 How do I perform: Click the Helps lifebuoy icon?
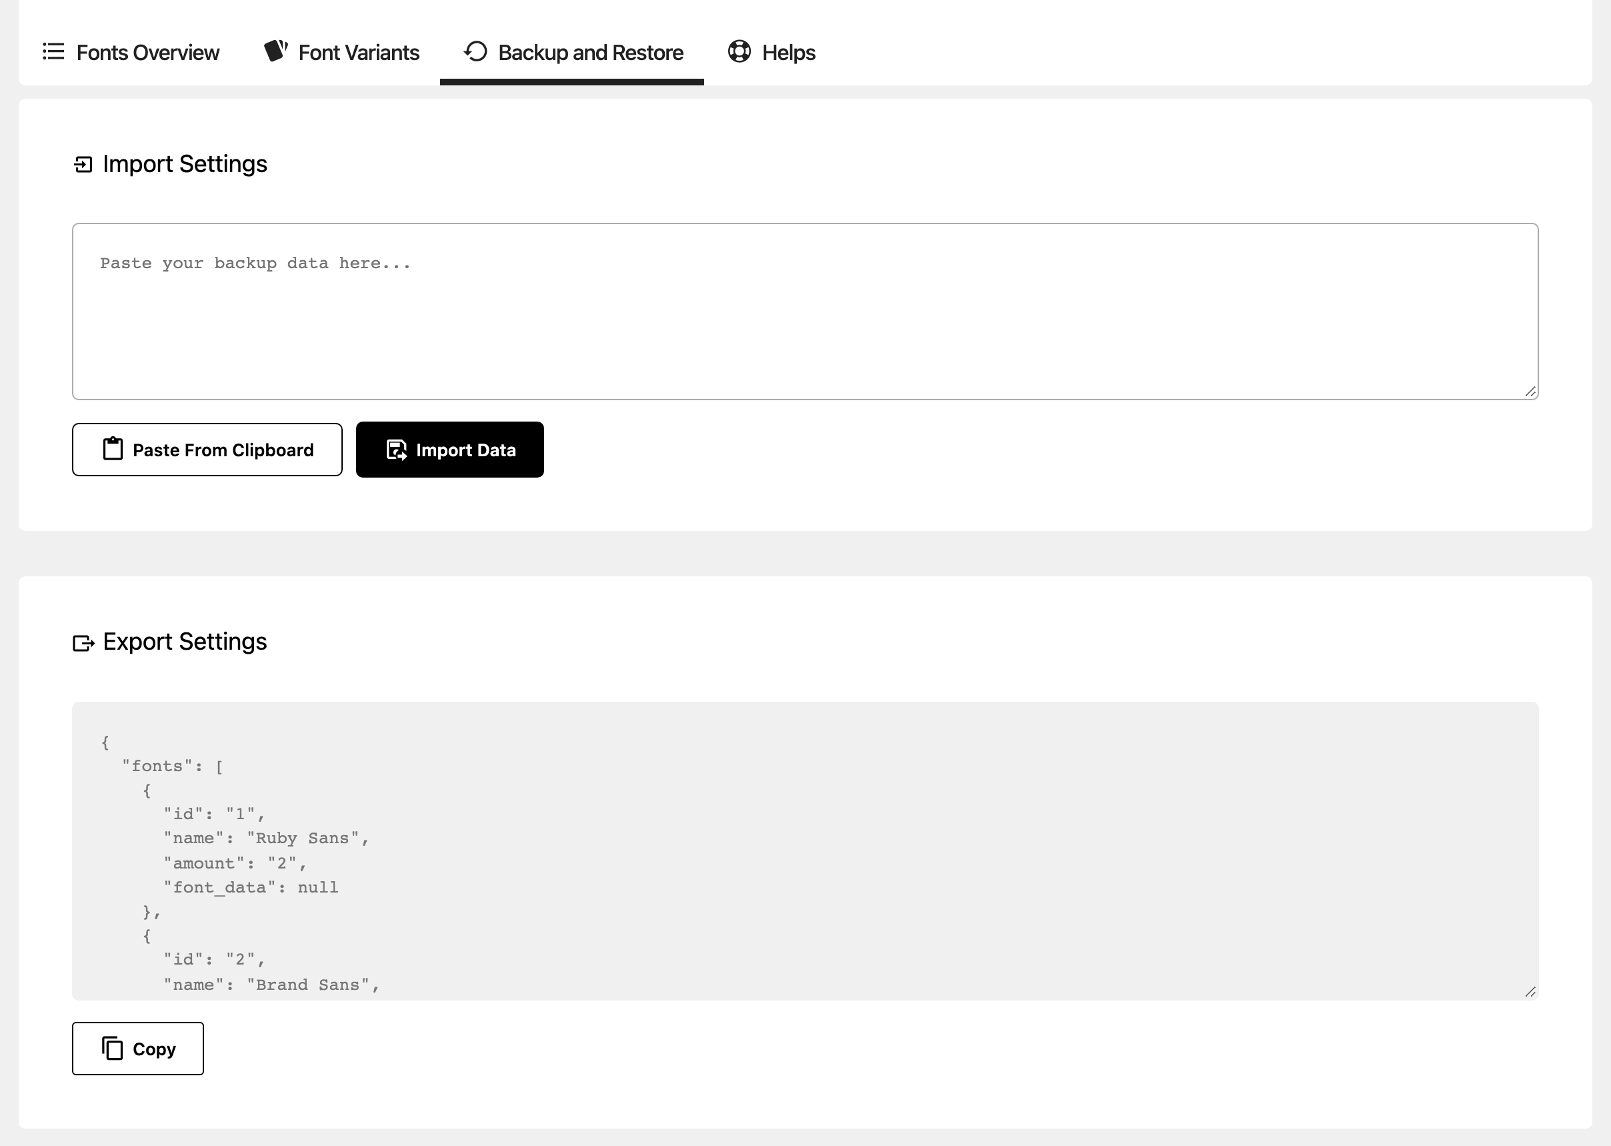[739, 51]
